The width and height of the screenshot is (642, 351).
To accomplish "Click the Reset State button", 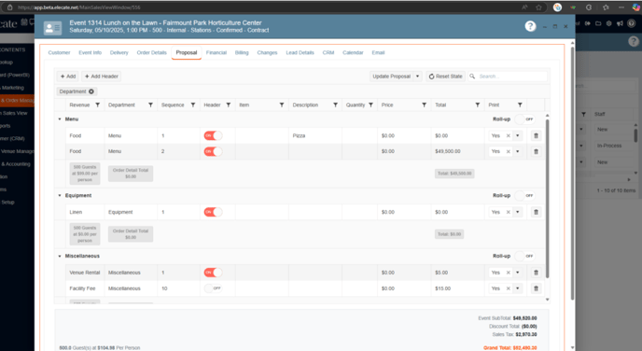I will (445, 77).
